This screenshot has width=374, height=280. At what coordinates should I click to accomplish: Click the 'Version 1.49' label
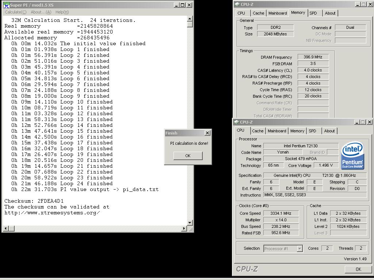coord(355,259)
